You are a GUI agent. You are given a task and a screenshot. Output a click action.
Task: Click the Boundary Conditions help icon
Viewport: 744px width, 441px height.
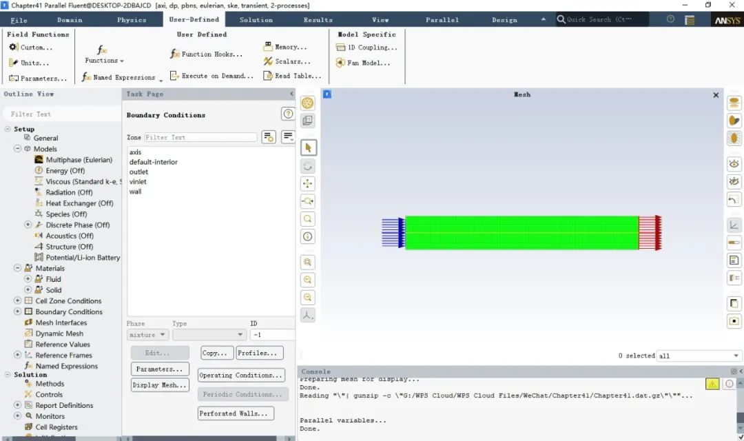(x=288, y=114)
